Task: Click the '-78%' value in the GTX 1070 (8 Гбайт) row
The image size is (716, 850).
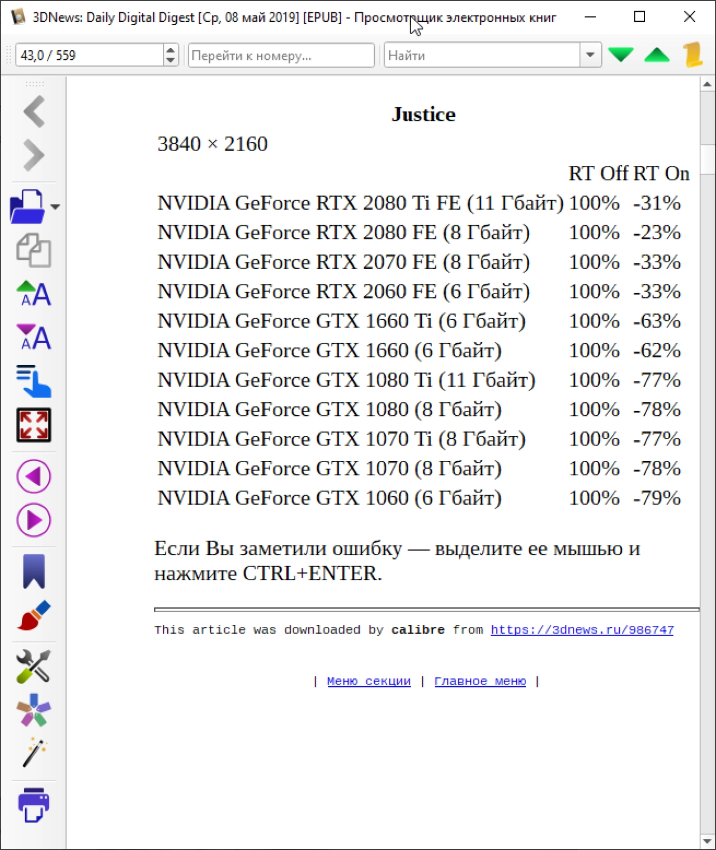Action: point(657,469)
